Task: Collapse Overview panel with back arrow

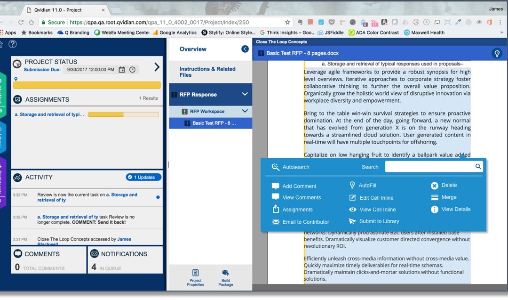Action: tap(245, 49)
